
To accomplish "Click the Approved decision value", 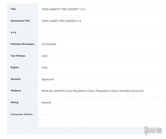I will (x=47, y=79).
